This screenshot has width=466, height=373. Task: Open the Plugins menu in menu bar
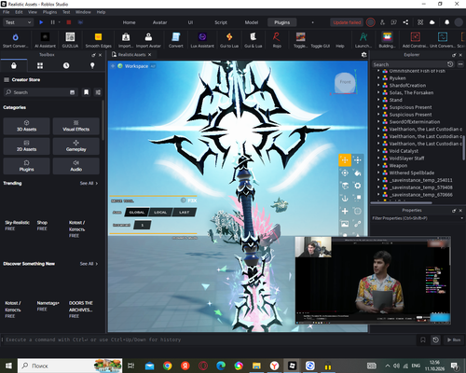click(x=49, y=12)
